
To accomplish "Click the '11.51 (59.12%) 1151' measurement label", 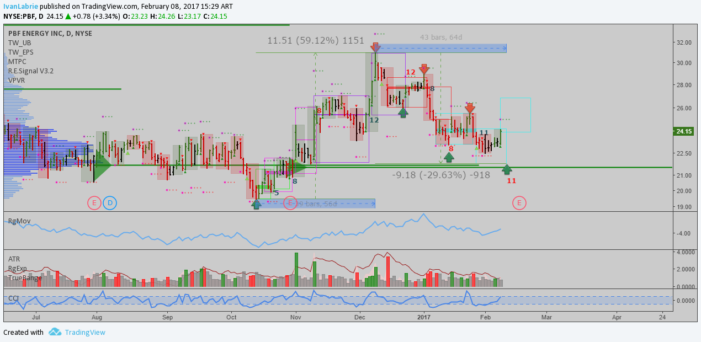I will (x=316, y=40).
